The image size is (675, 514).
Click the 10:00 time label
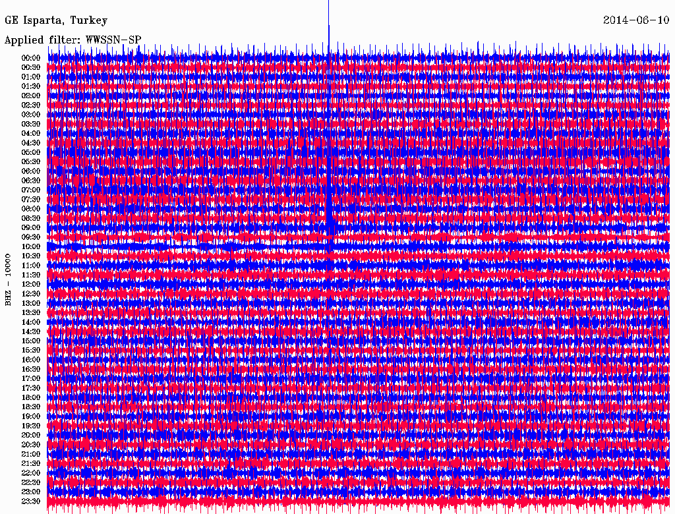[x=31, y=246]
